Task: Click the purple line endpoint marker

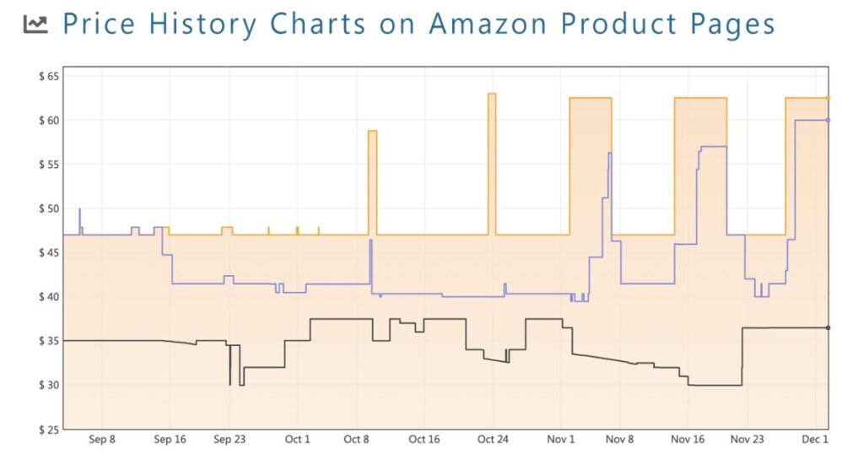Action: click(828, 121)
